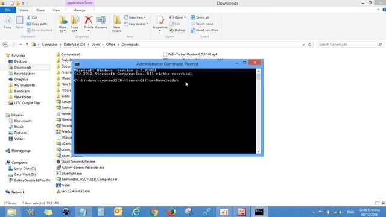This screenshot has height=217, width=386.
Task: Click Command Prompt scrollbar up arrow
Action: pos(258,71)
